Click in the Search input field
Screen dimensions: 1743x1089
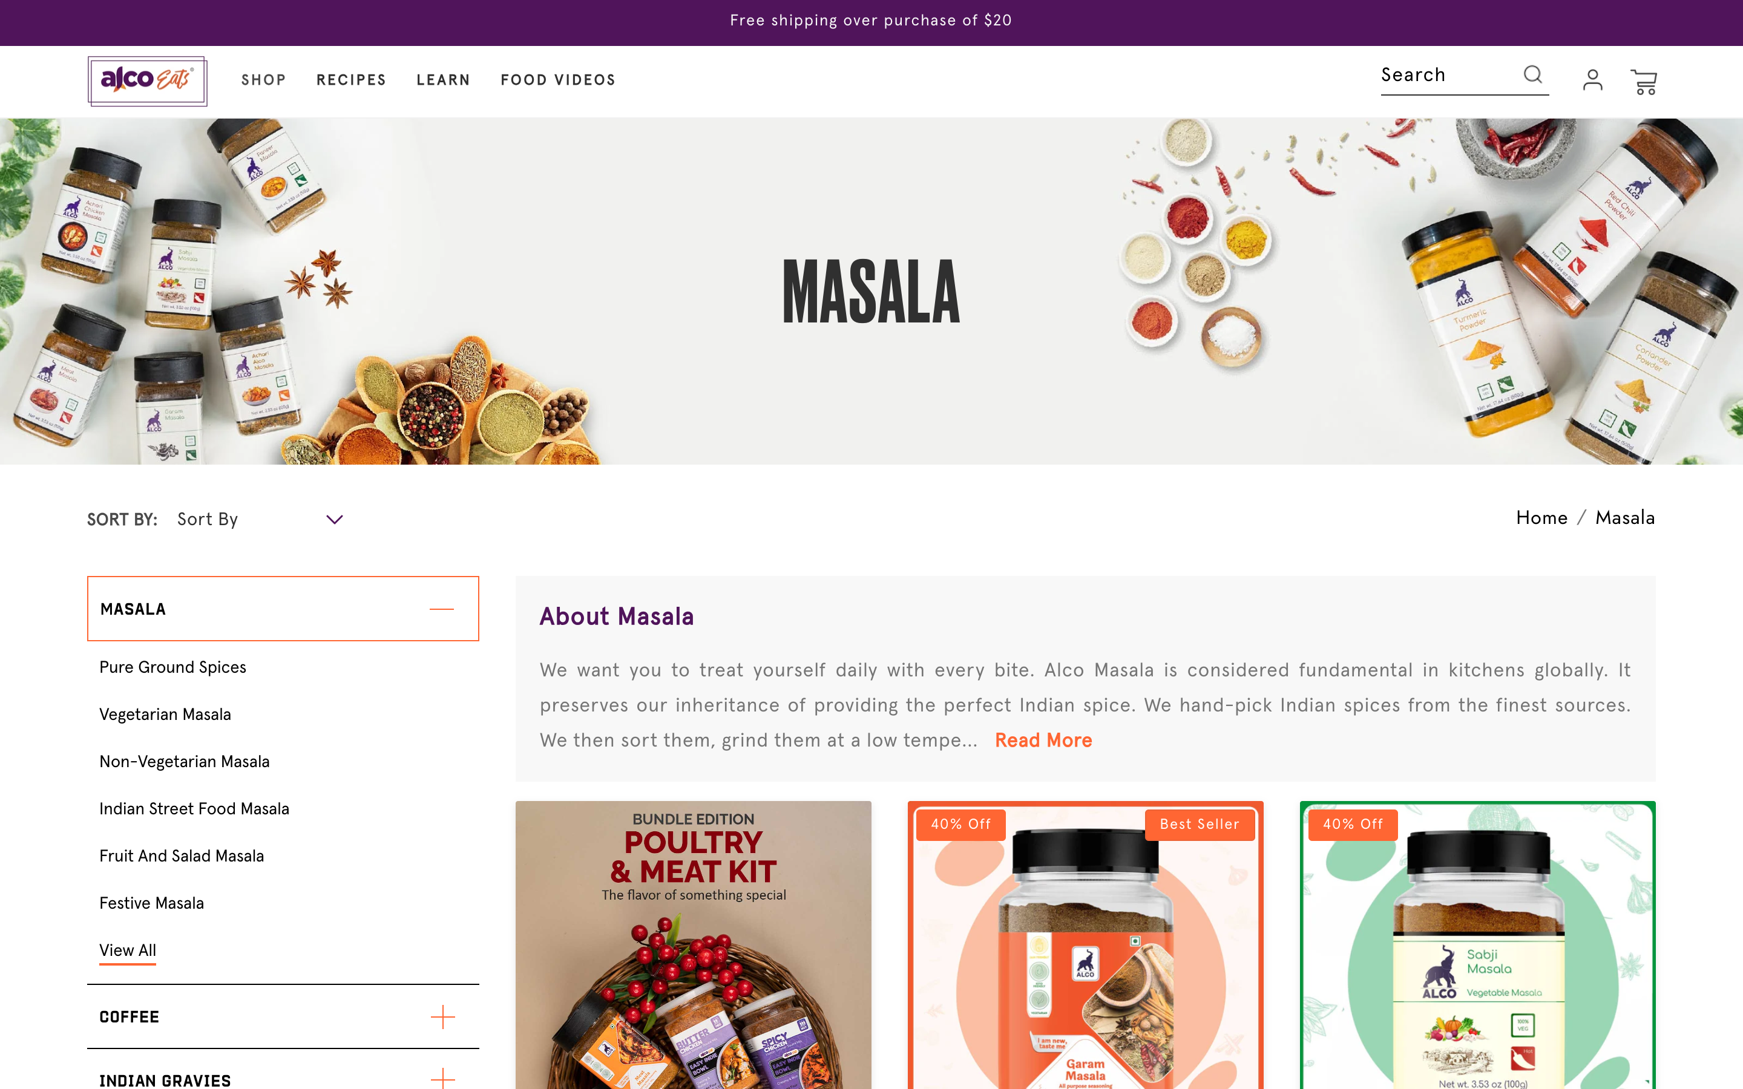point(1449,75)
